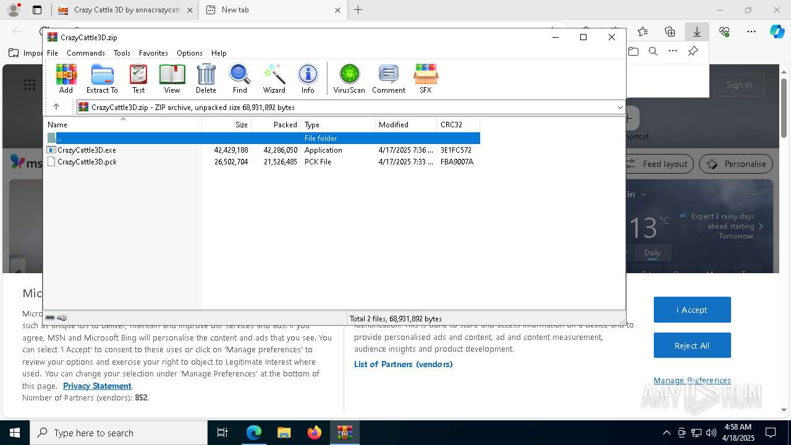
Task: Switch to Crazy Cattle 3D browser tab
Action: click(125, 10)
